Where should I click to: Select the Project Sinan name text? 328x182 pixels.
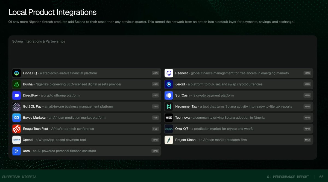(x=185, y=140)
